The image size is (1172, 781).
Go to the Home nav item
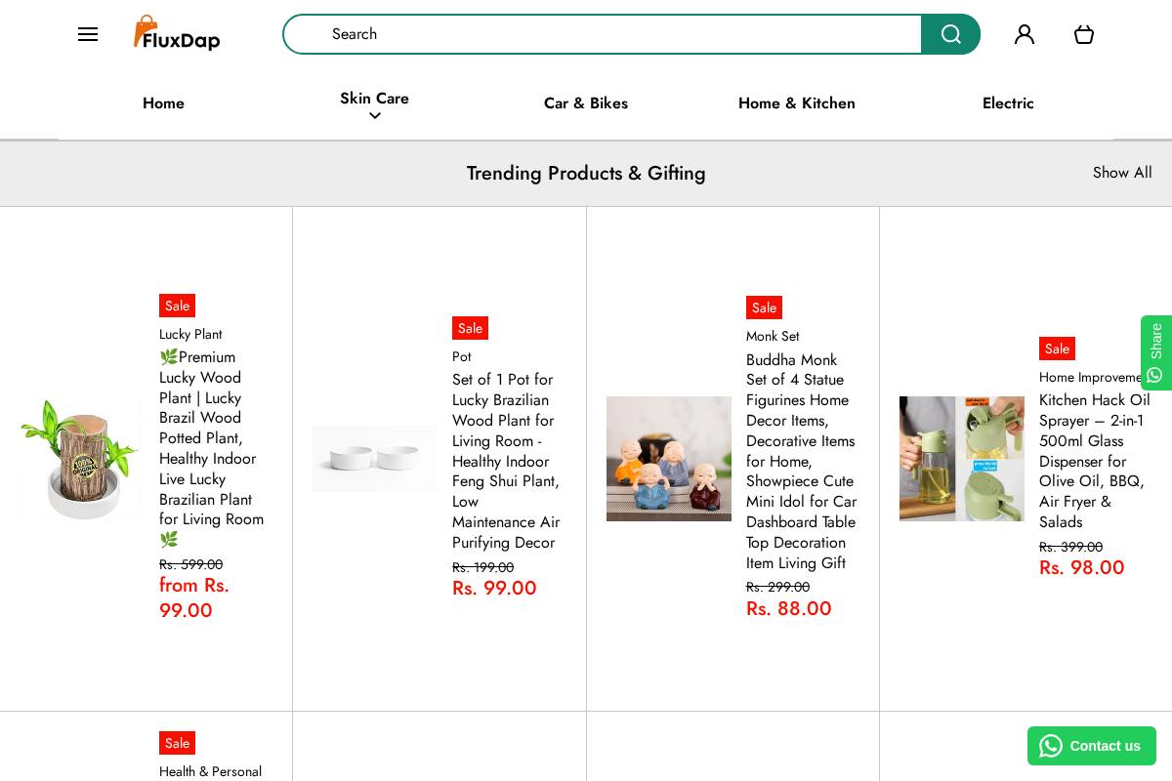coord(163,103)
